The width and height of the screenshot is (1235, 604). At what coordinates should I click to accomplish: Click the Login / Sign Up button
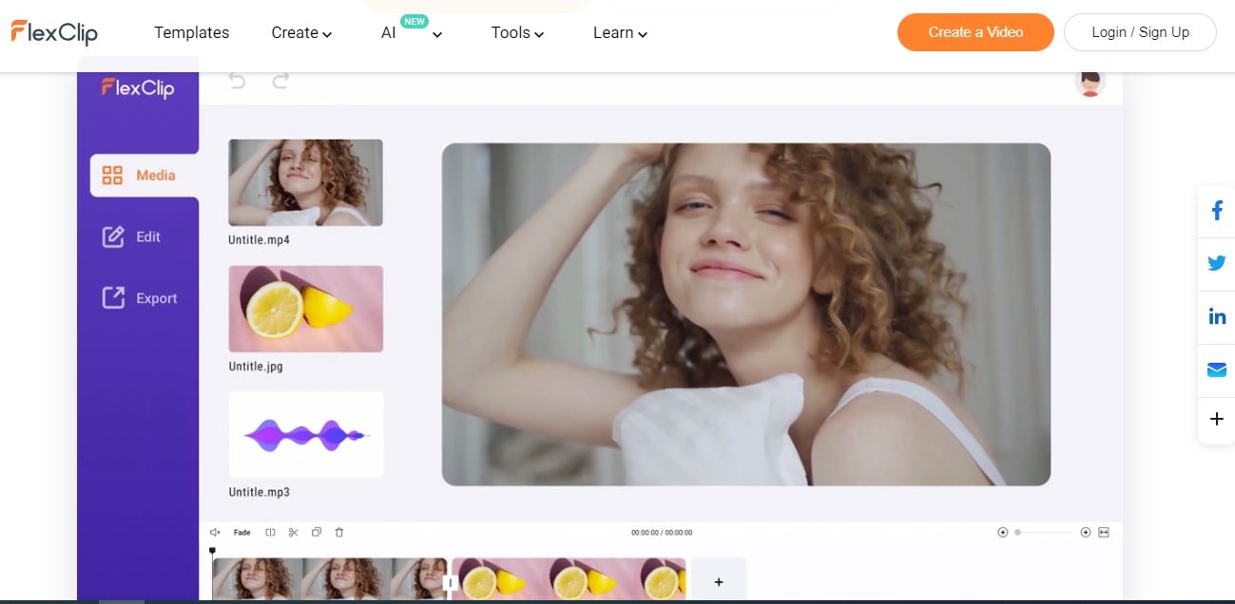(1140, 32)
